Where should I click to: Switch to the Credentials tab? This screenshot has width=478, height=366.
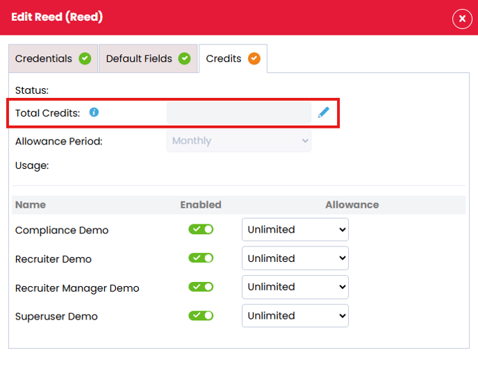click(44, 59)
